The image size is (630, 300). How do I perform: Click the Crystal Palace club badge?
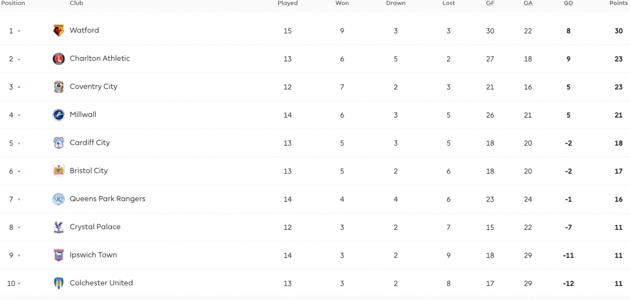tap(58, 227)
